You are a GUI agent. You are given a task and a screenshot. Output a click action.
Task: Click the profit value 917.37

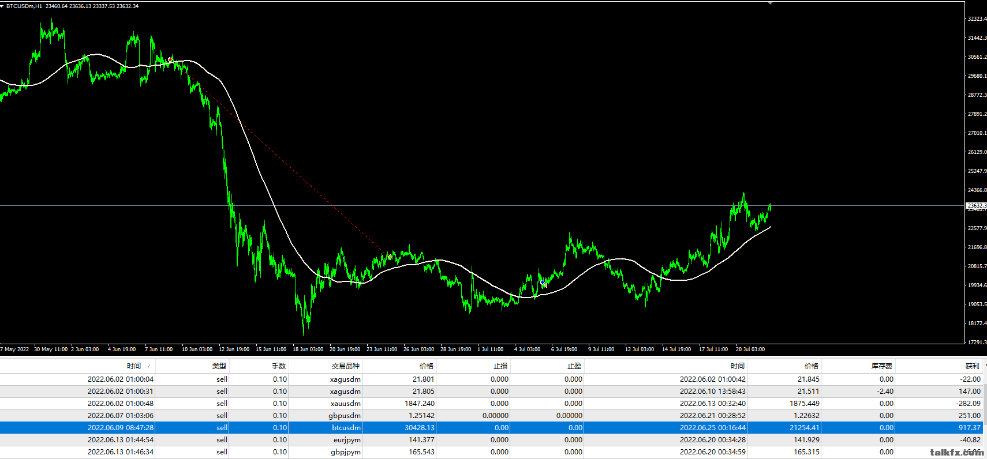click(x=970, y=427)
